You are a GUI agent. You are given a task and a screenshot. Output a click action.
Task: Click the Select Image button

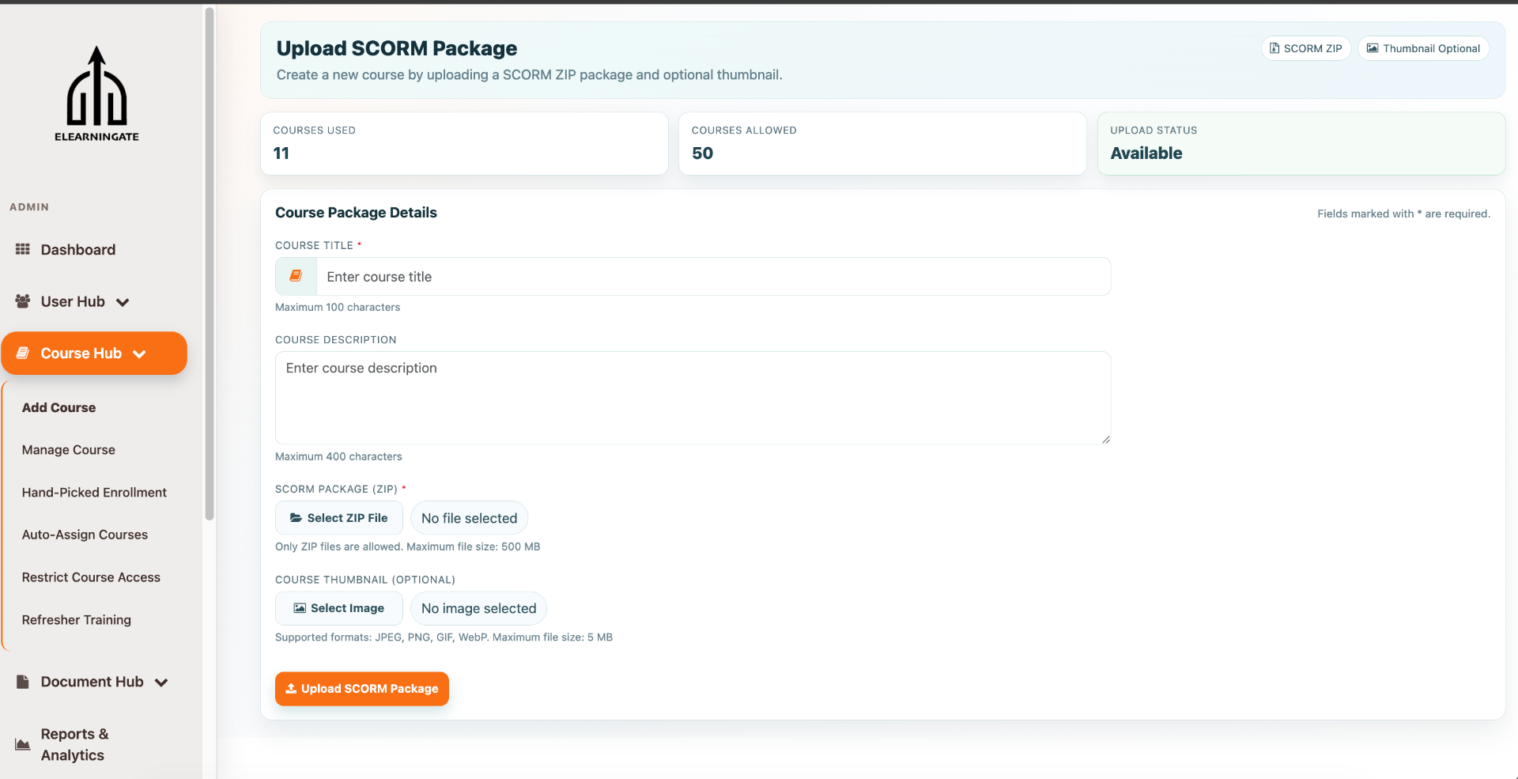pos(339,608)
